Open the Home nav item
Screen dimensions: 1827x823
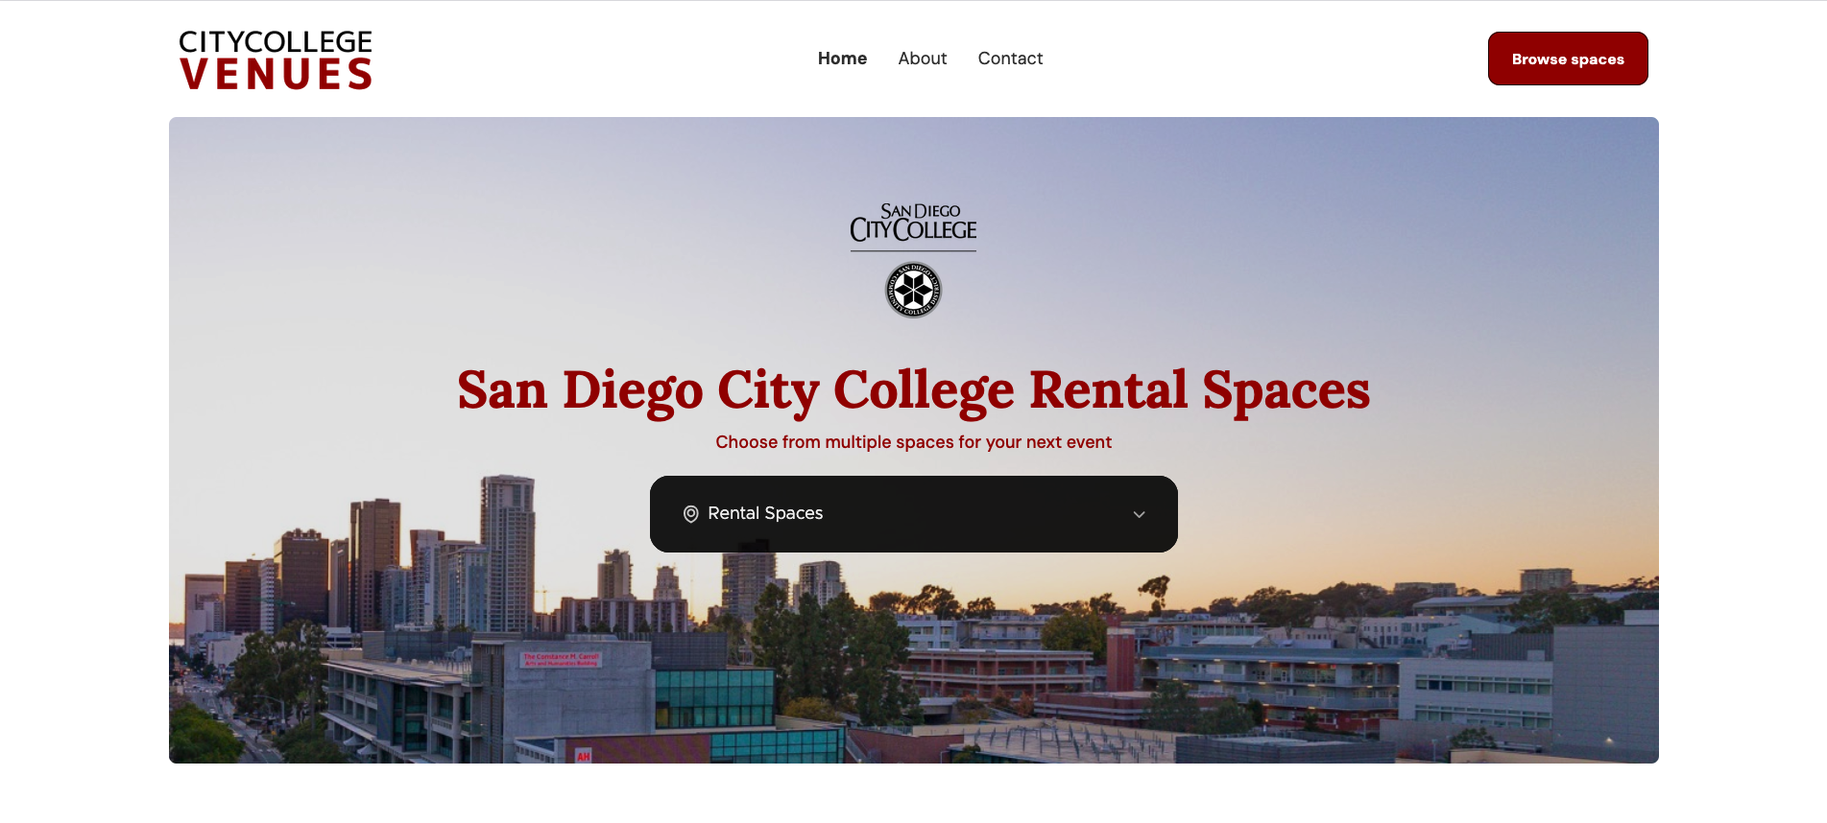[x=842, y=59]
